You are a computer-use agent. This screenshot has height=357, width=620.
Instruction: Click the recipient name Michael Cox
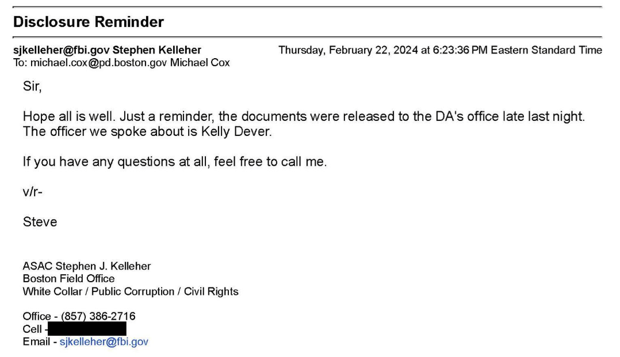tap(200, 63)
